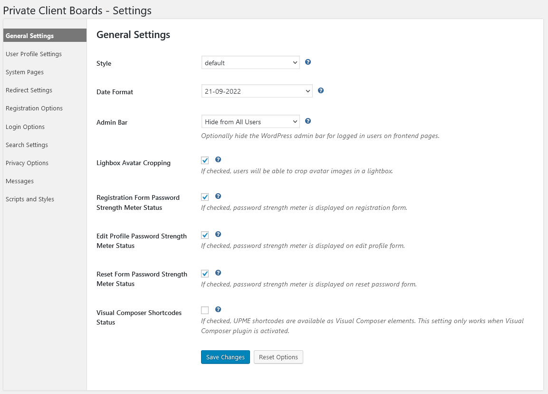This screenshot has height=394, width=548.
Task: Click Lightbox Avatar Cropping help icon
Action: coord(218,159)
